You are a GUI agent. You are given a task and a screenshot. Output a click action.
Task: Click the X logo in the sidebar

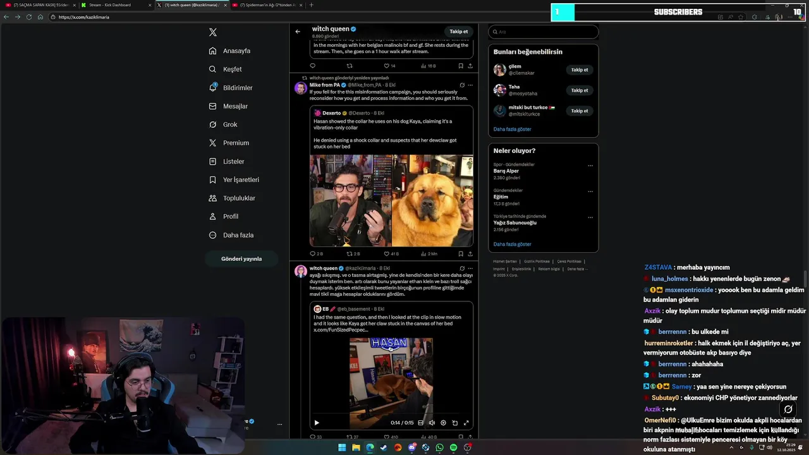213,32
